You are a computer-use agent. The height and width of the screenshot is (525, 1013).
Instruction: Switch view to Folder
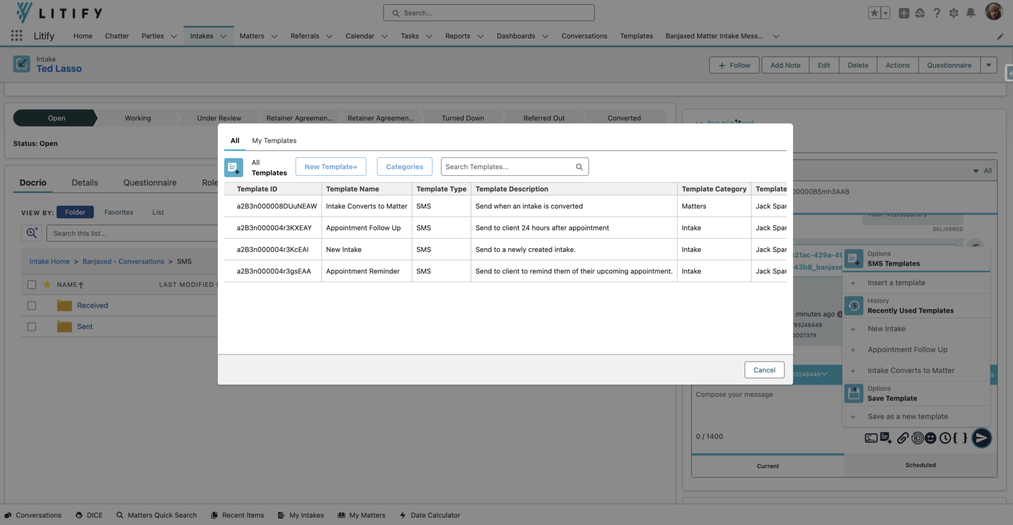point(75,212)
